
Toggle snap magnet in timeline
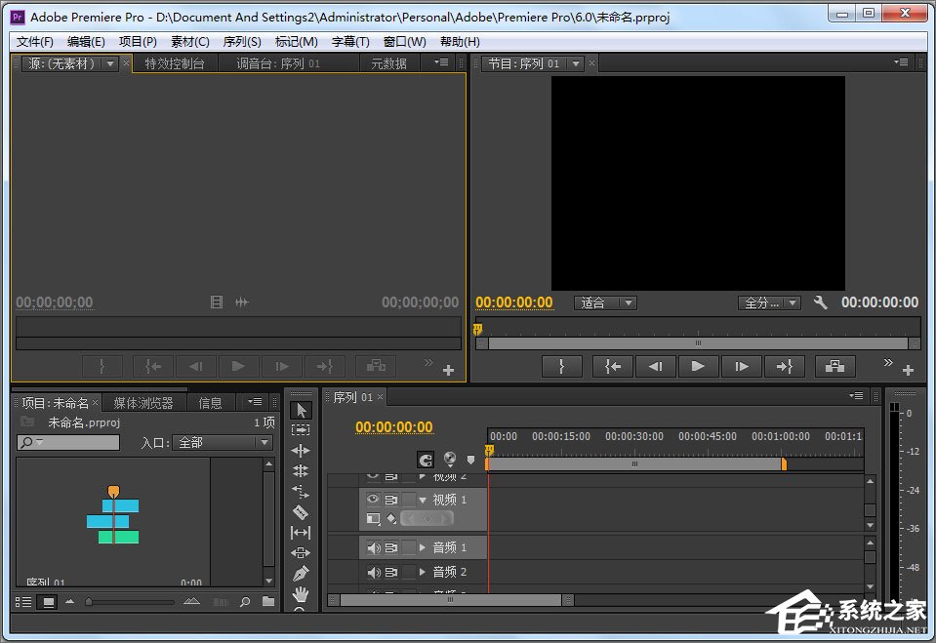425,460
